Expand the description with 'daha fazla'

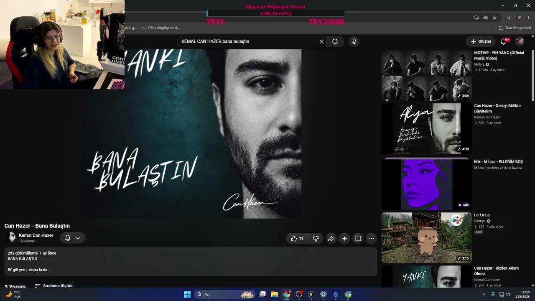(38, 270)
